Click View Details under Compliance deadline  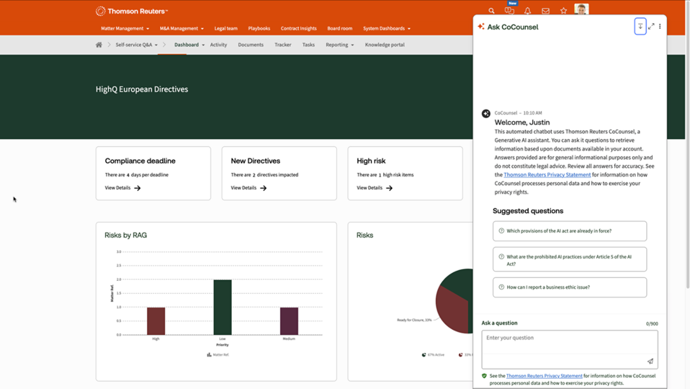122,188
